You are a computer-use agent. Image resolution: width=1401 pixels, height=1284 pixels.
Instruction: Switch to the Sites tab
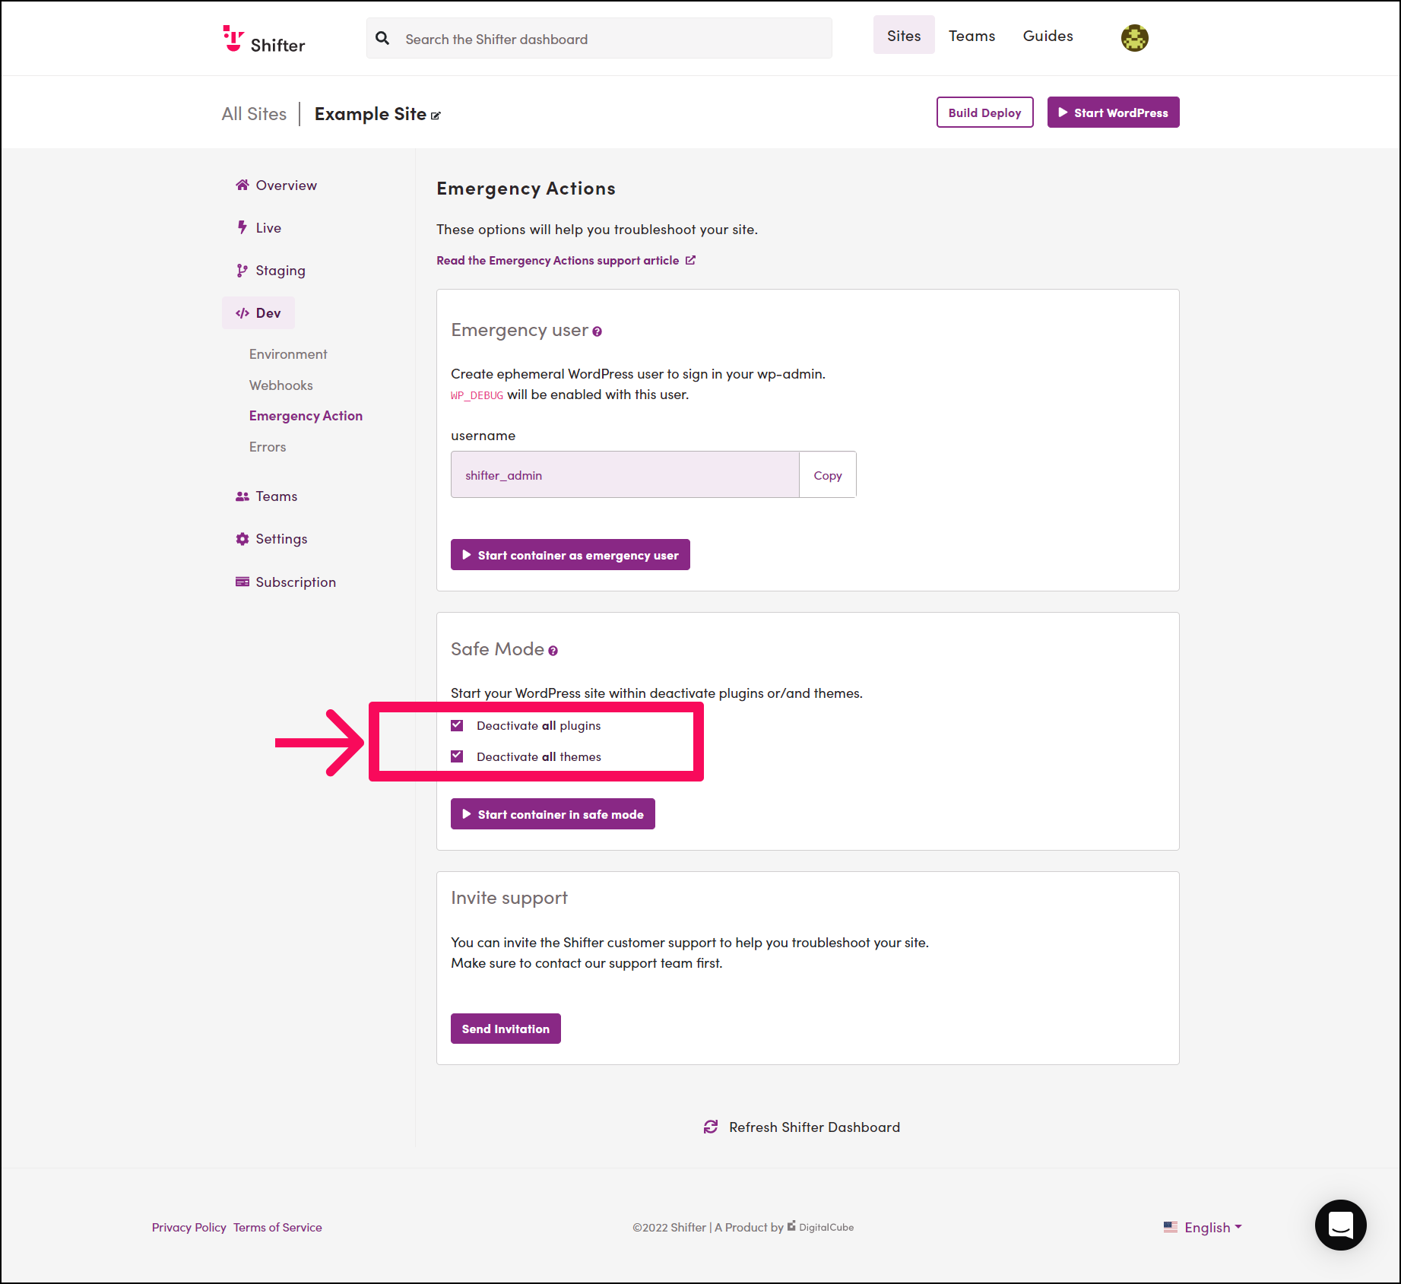pyautogui.click(x=903, y=35)
